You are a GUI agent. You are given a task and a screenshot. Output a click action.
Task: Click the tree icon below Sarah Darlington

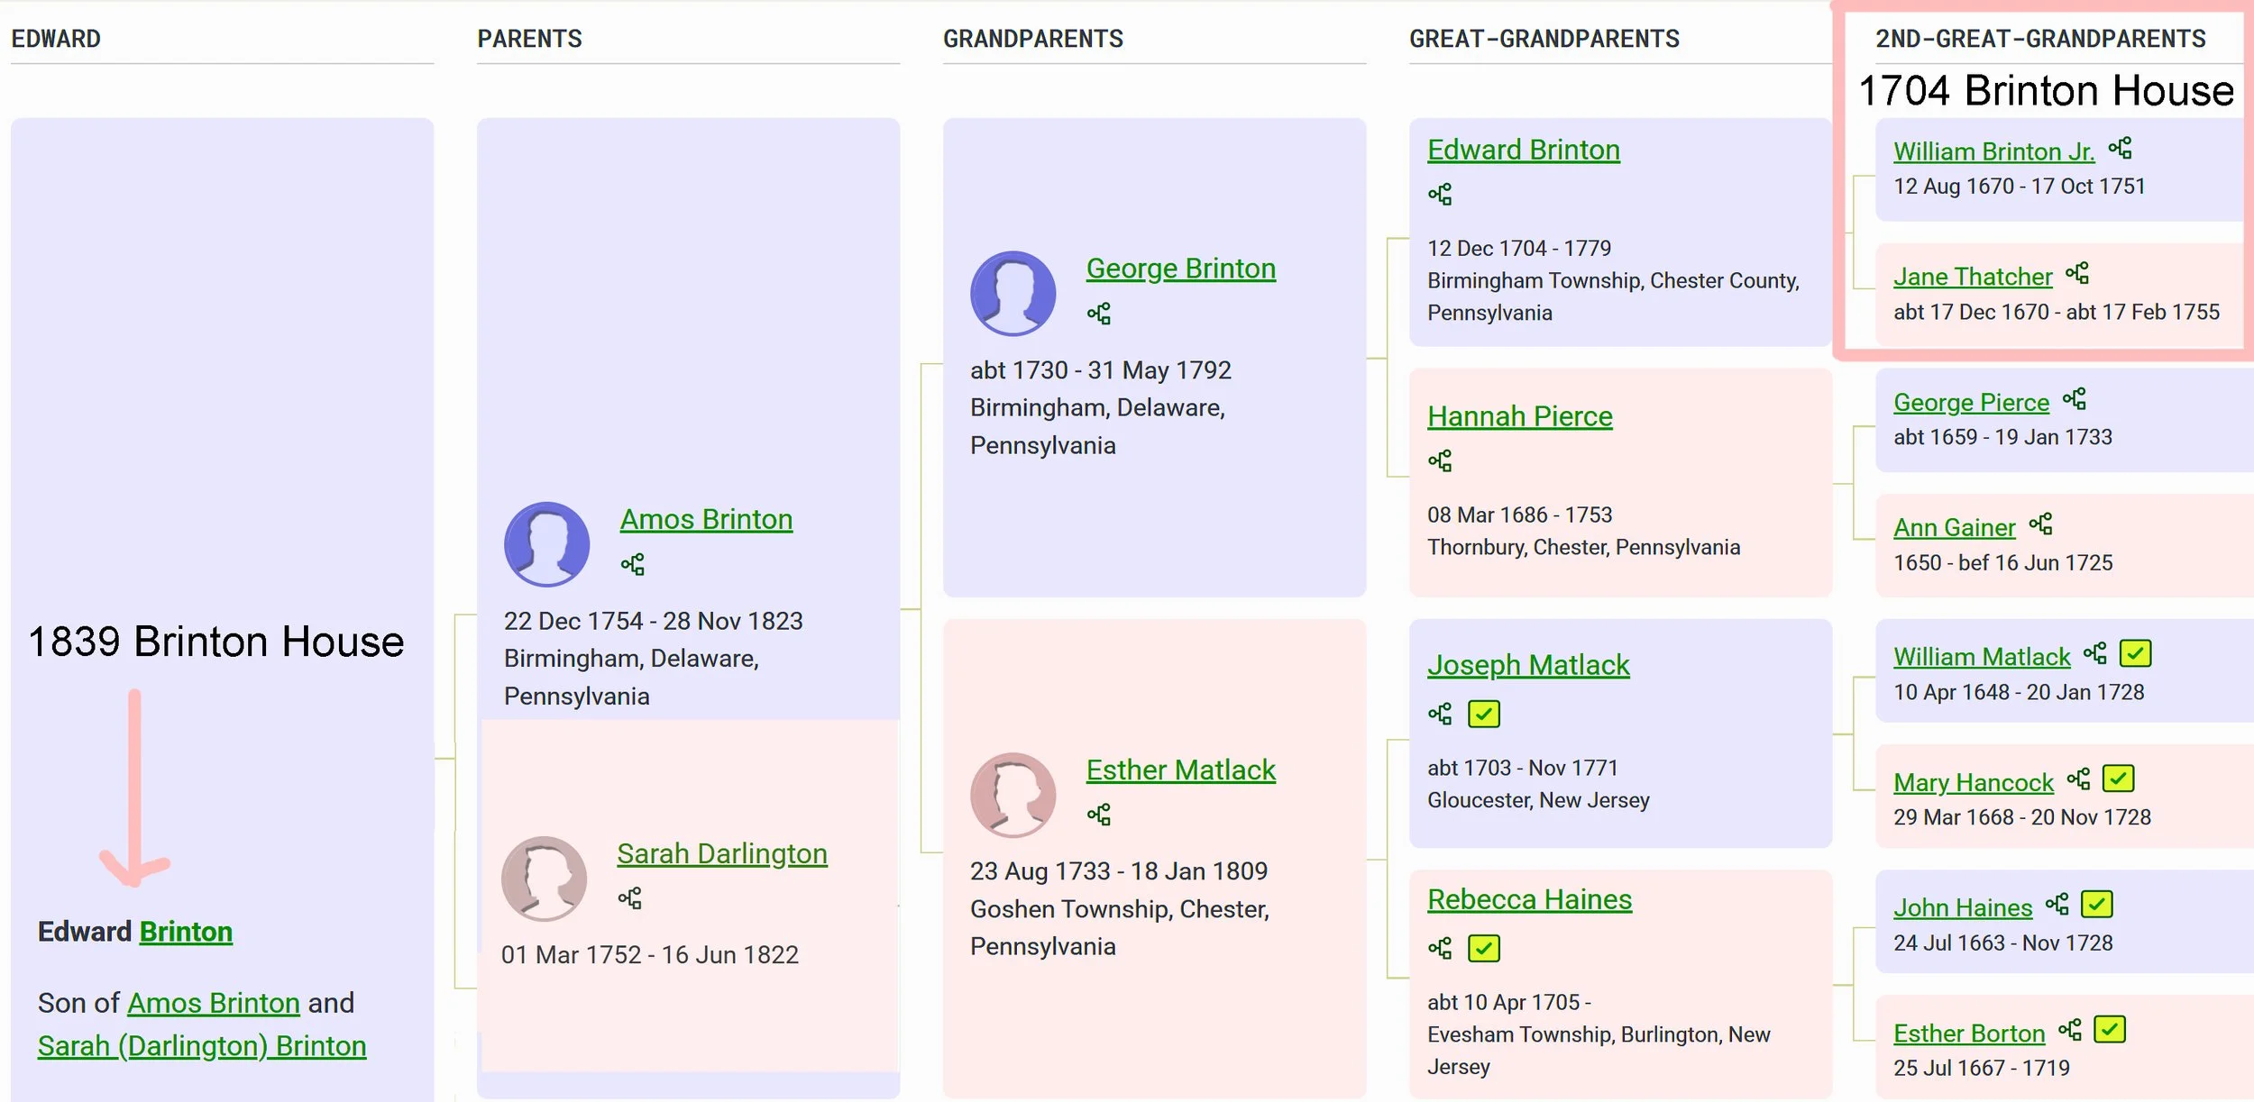pos(629,898)
